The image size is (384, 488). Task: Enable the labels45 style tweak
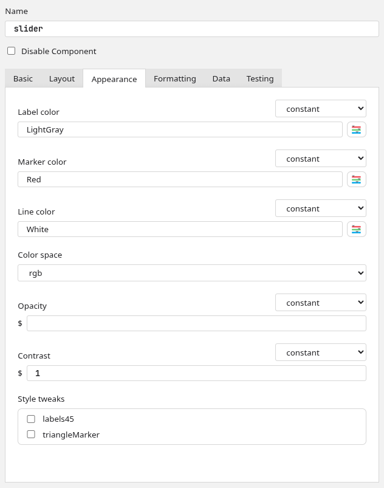(31, 419)
